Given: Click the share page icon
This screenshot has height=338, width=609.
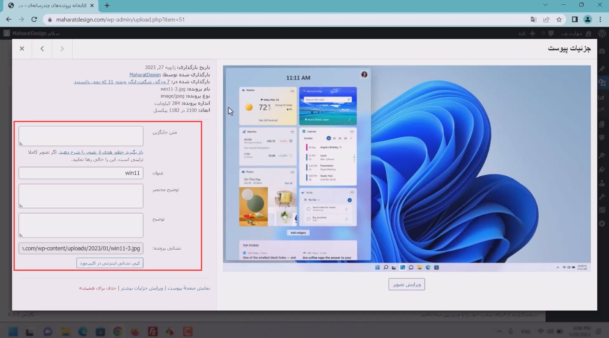Looking at the screenshot, I should [546, 19].
